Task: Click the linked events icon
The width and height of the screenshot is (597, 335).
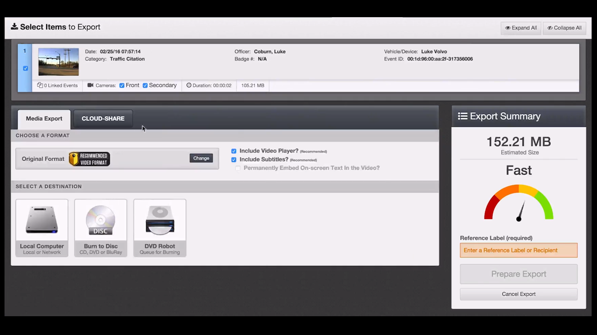Action: [40, 85]
